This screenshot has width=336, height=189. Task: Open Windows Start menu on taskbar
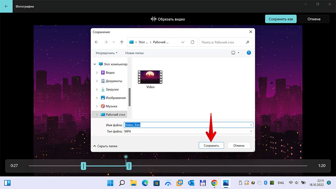click(x=110, y=183)
